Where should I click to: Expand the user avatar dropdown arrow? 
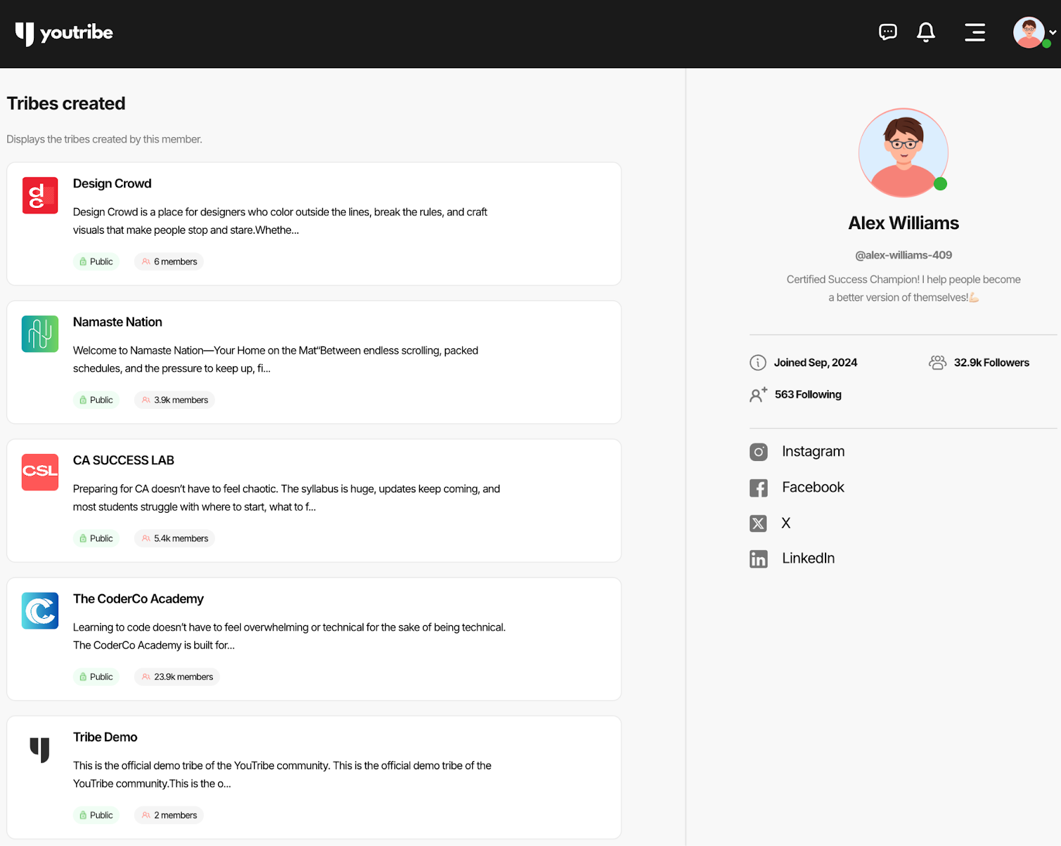(1052, 32)
